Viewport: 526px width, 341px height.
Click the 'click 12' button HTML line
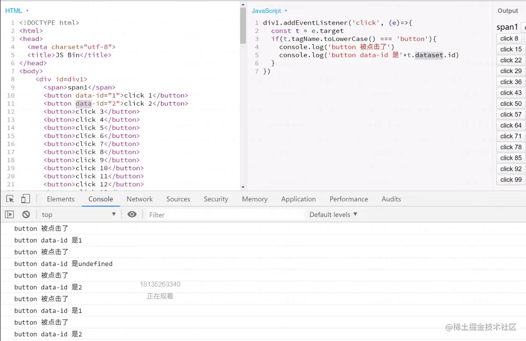94,184
